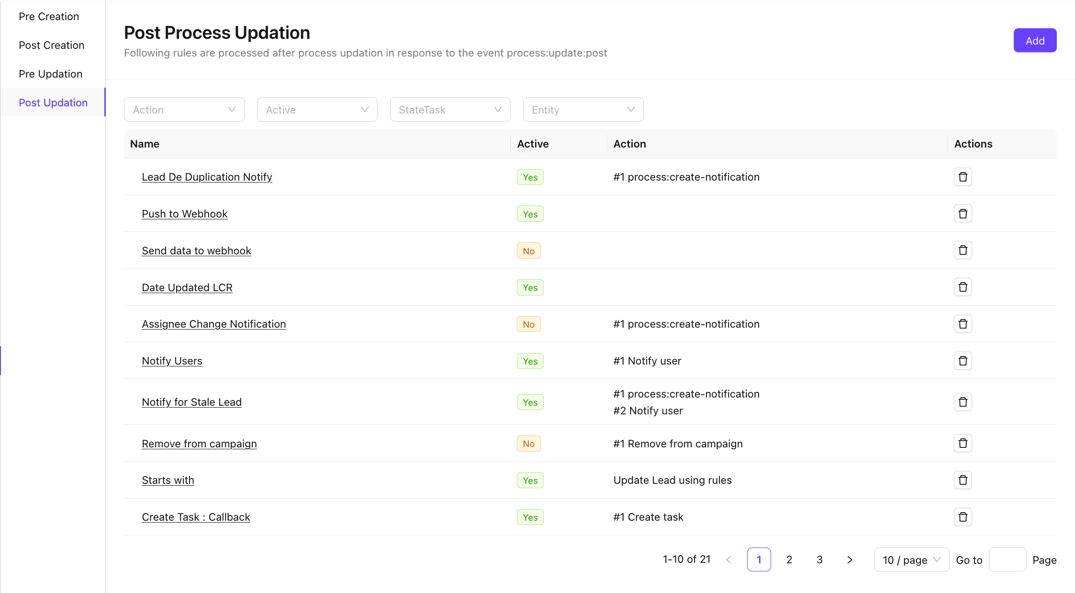Open the Entity filter dropdown
This screenshot has width=1075, height=593.
pos(583,110)
